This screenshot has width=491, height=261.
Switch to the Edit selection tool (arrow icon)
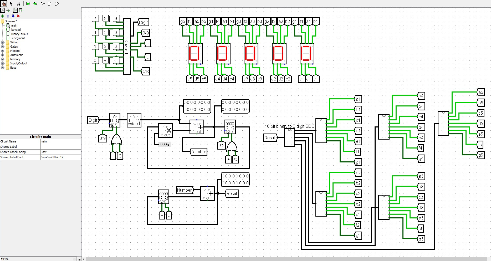point(11,4)
